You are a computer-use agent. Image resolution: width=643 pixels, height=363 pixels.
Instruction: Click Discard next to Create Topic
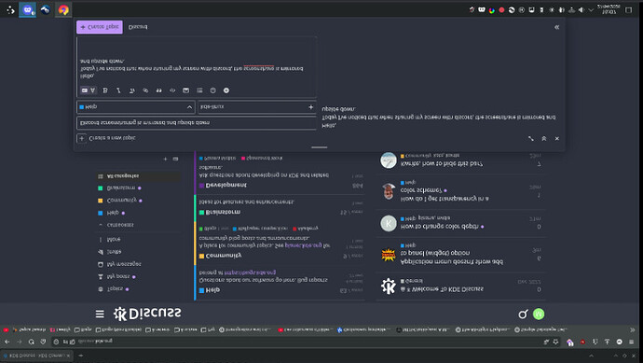[x=138, y=27]
